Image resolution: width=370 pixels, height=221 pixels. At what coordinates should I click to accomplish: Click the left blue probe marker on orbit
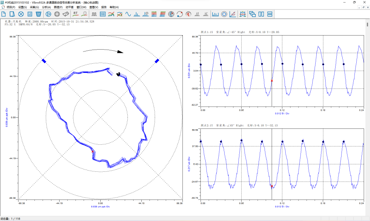44,61
